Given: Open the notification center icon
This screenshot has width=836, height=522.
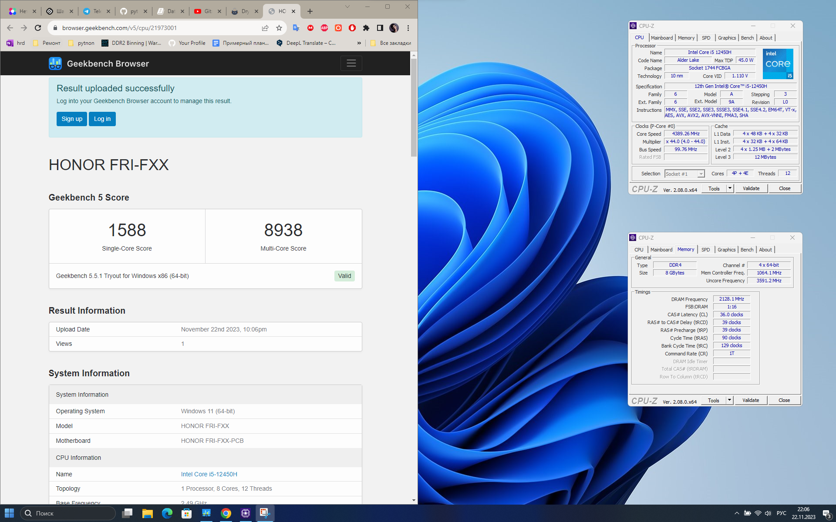Looking at the screenshot, I should click(826, 514).
